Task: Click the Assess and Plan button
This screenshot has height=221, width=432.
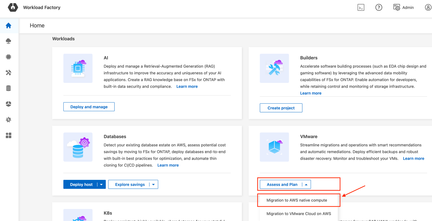Action: [x=282, y=184]
